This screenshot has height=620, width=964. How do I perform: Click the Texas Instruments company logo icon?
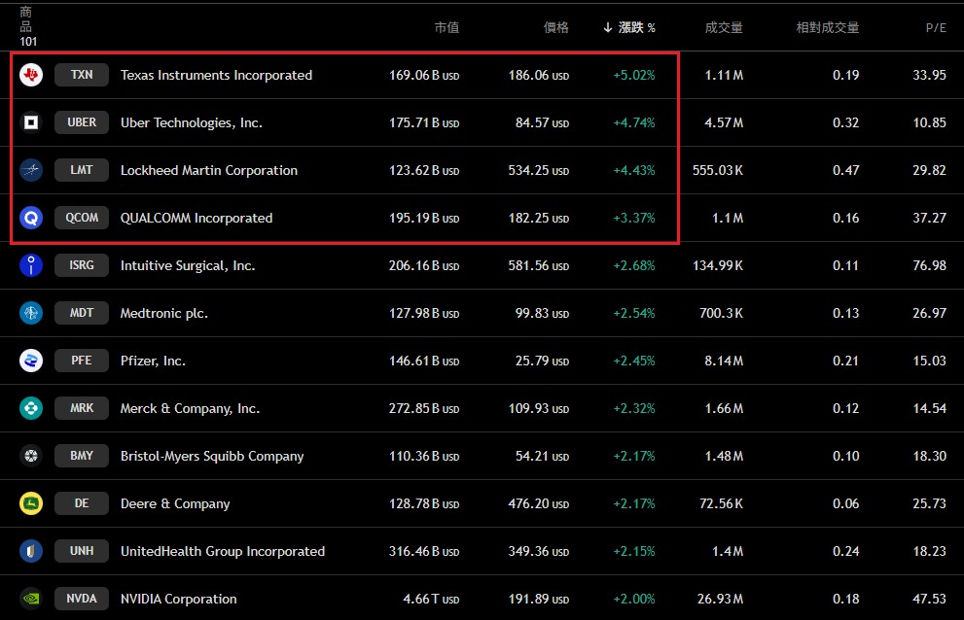tap(31, 75)
